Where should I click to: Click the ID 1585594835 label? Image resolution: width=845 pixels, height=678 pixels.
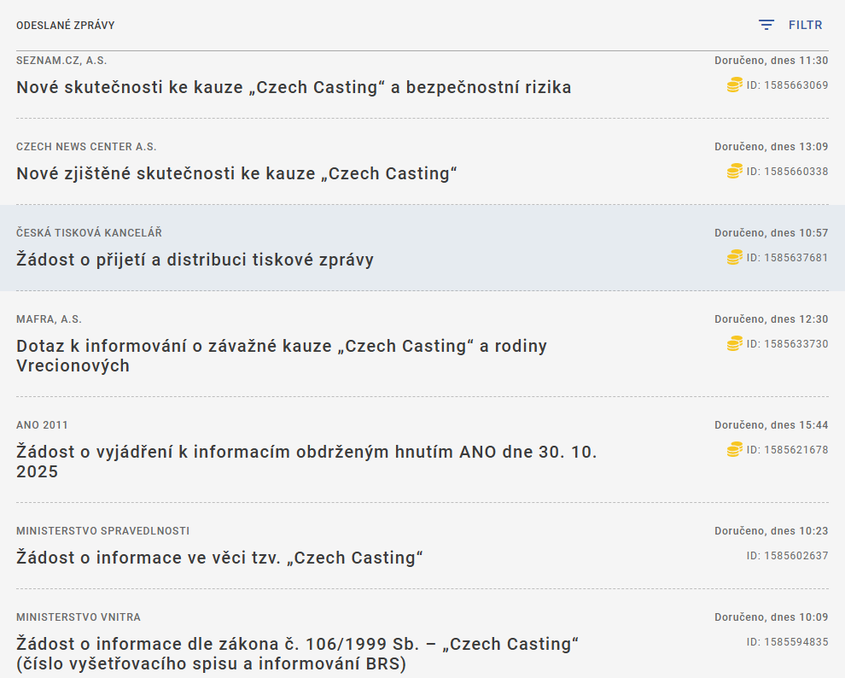787,642
